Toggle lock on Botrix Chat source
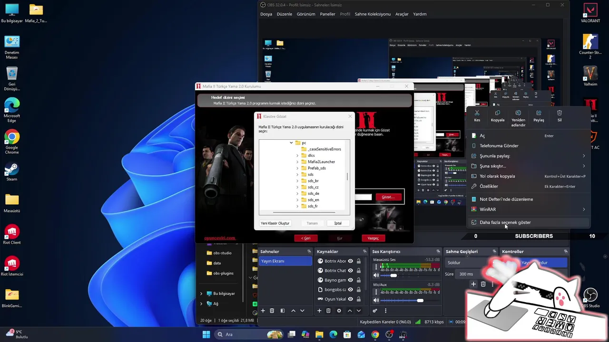This screenshot has width=609, height=342. [x=359, y=270]
